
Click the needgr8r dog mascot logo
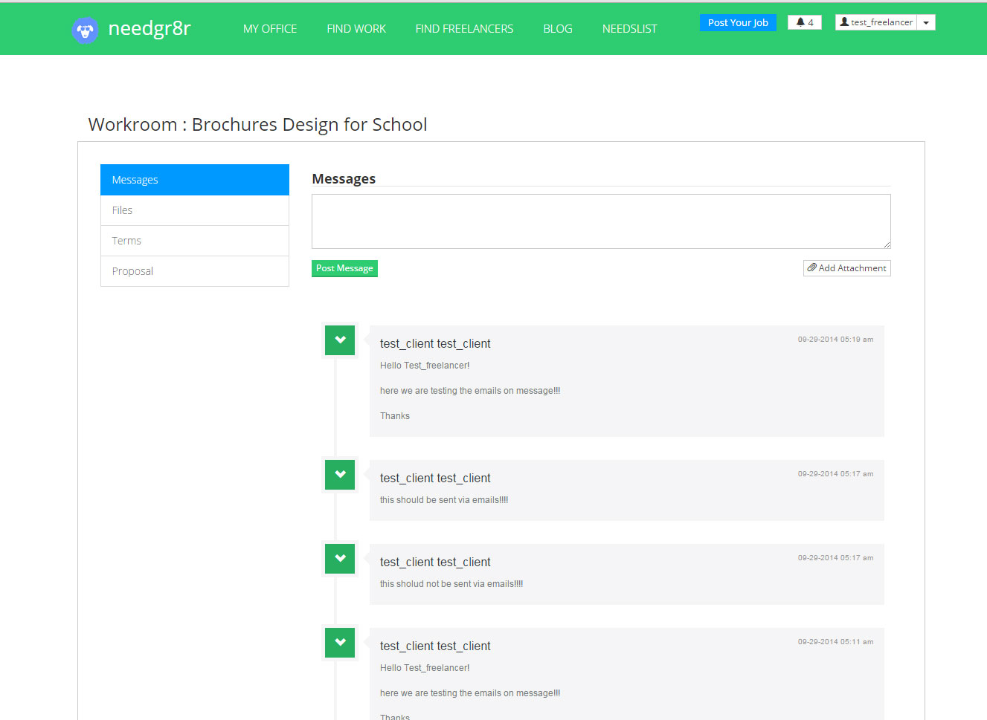point(85,30)
